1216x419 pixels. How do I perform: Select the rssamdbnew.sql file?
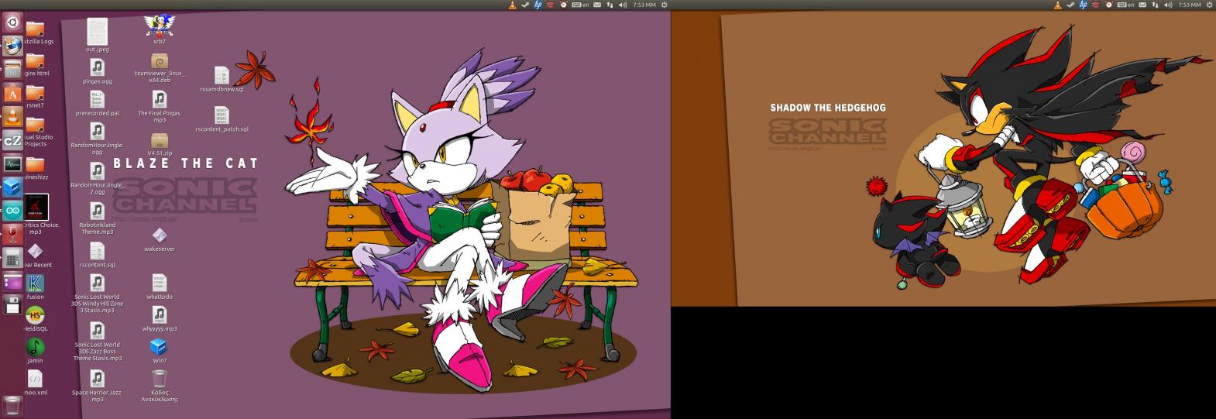point(222,79)
